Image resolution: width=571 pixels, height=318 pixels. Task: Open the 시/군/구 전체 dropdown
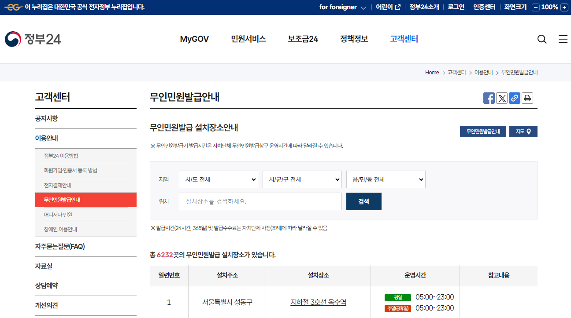[x=302, y=179]
